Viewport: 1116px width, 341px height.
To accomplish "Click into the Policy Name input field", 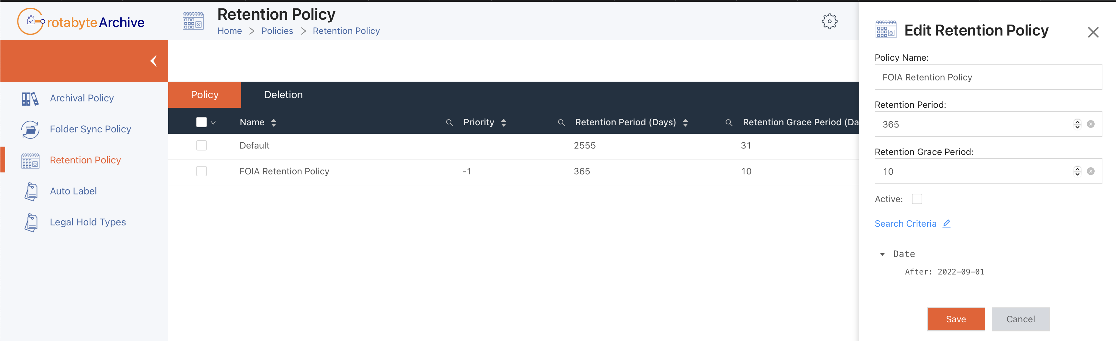I will pos(988,77).
